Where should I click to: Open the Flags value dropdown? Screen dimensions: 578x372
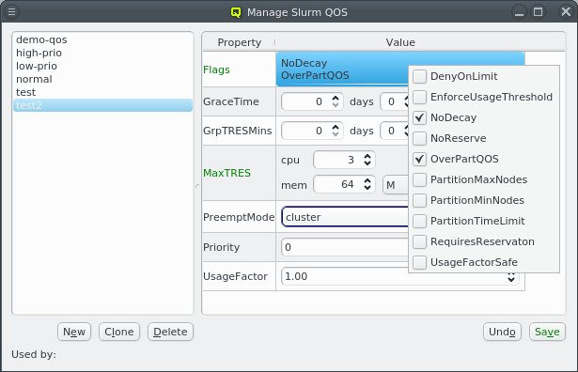342,69
